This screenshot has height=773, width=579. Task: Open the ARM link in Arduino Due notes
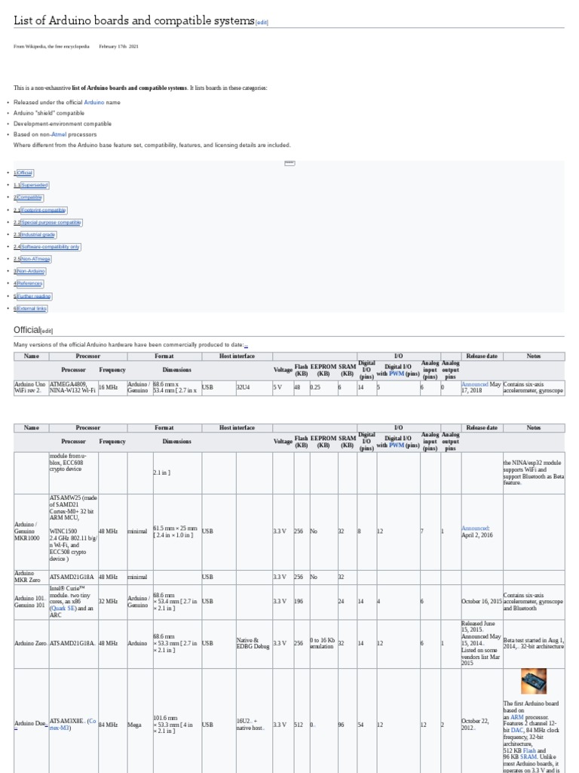[x=517, y=717]
